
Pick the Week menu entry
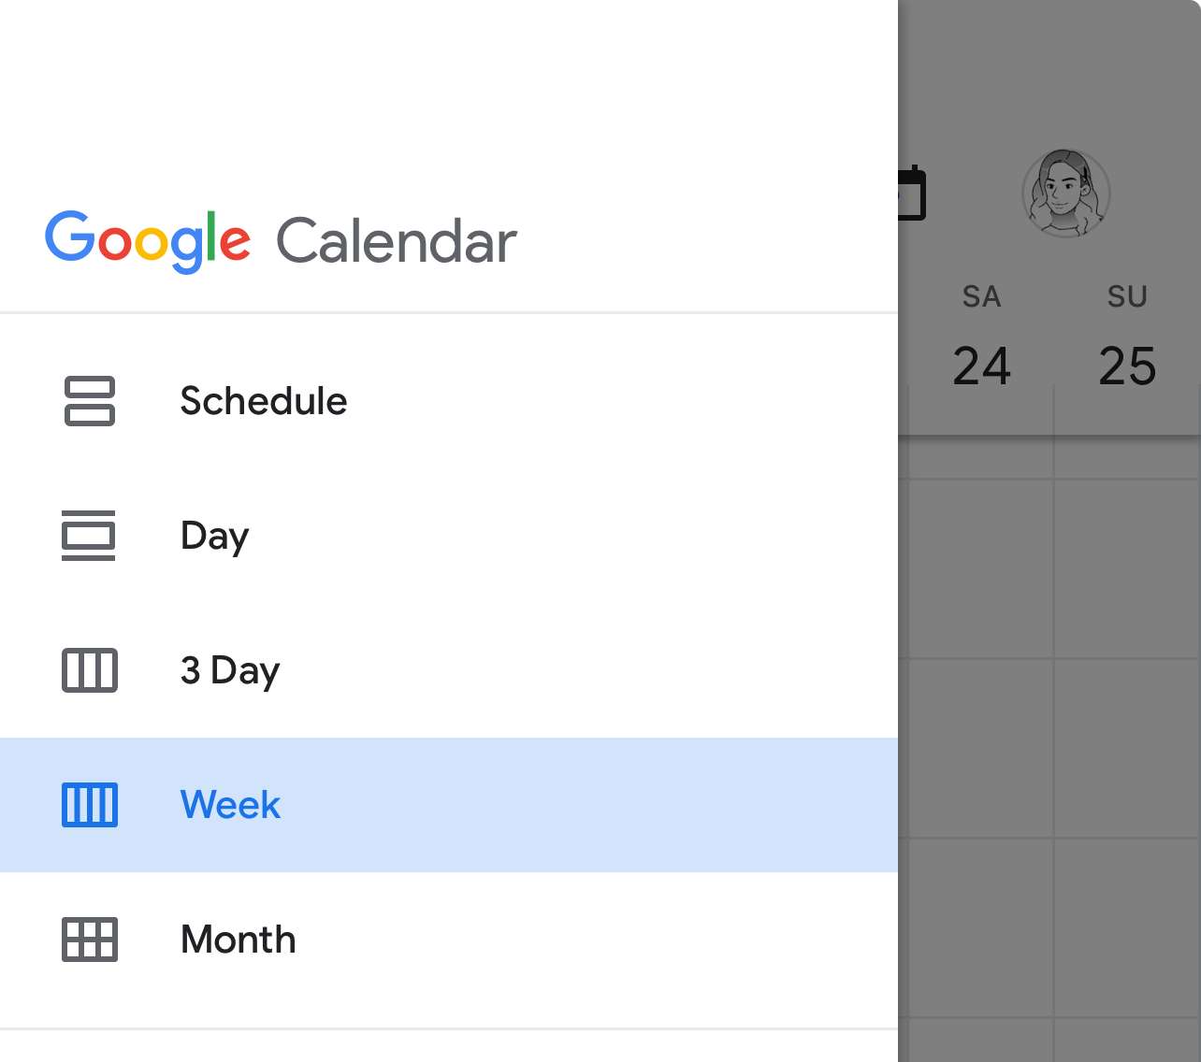click(x=230, y=805)
